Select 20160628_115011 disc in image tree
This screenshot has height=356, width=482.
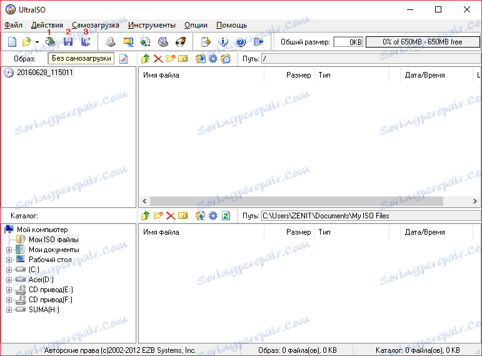[45, 73]
